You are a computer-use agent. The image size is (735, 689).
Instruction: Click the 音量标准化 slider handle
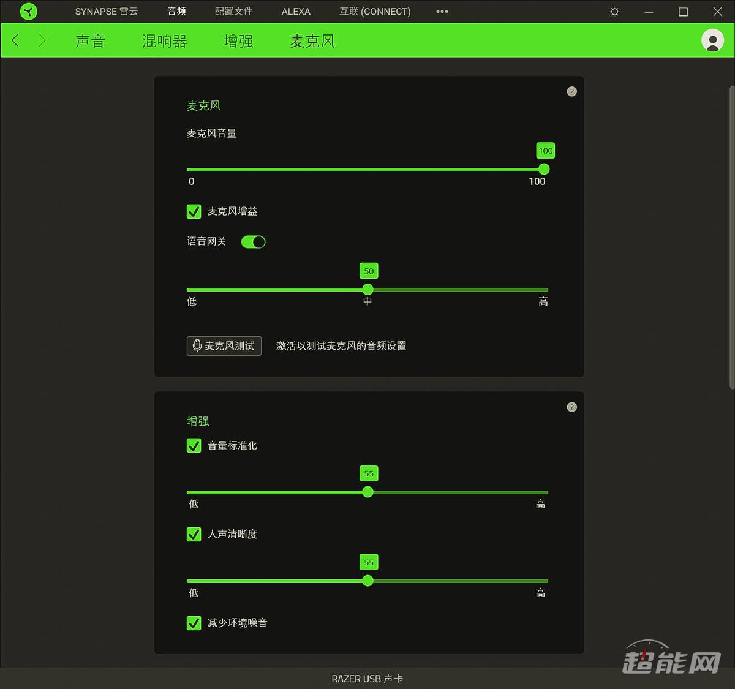367,492
